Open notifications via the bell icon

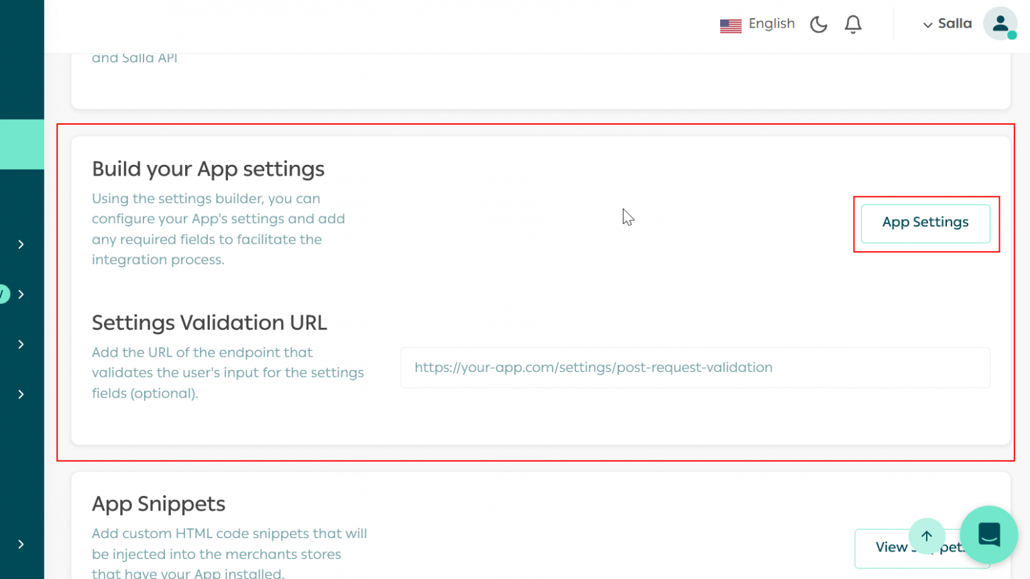pyautogui.click(x=853, y=23)
